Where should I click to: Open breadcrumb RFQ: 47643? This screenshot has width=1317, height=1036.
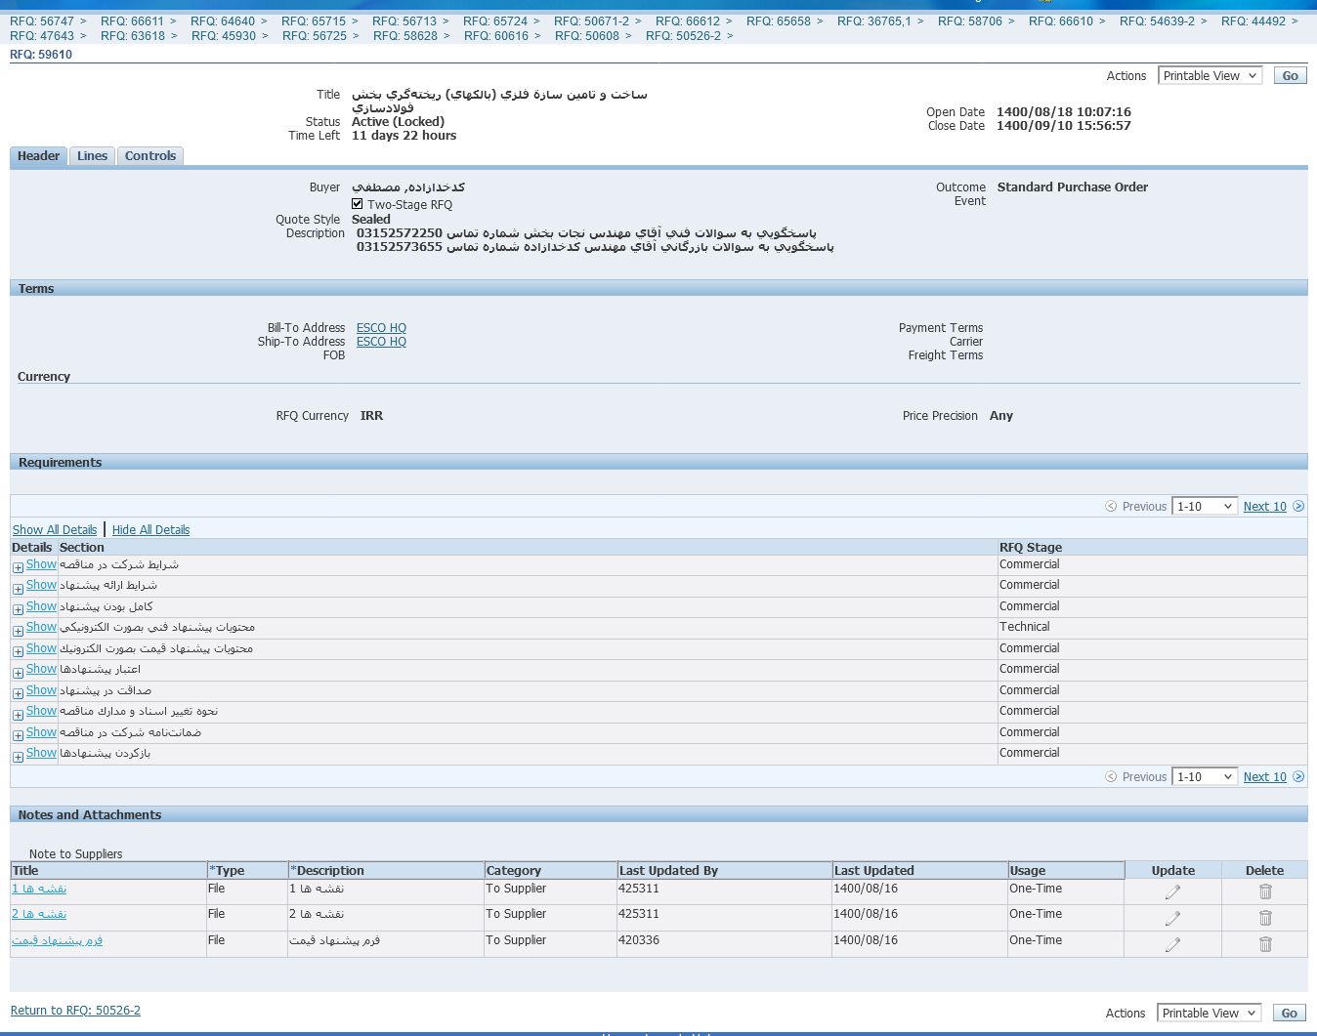[x=42, y=35]
